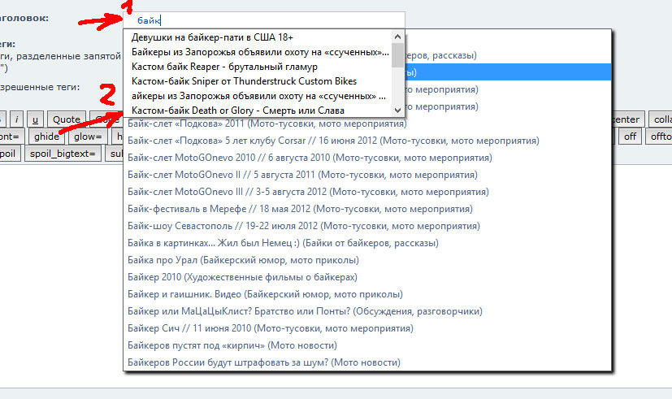672x399 pixels.
Task: Select 'Кастом байк Reaper' suggestion
Action: (x=224, y=67)
